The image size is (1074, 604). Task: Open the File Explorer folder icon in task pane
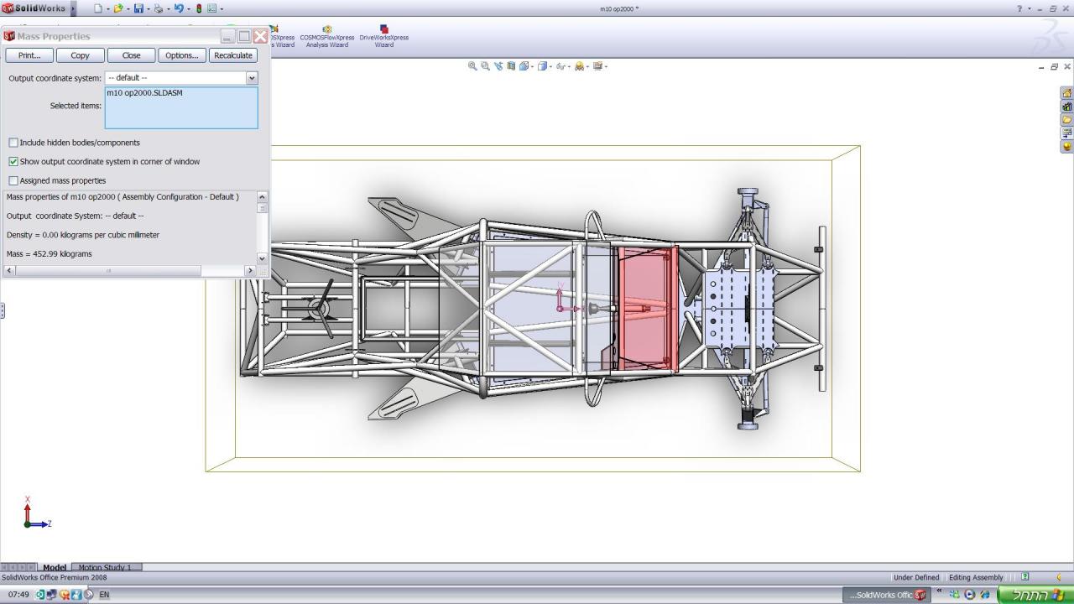point(1066,120)
